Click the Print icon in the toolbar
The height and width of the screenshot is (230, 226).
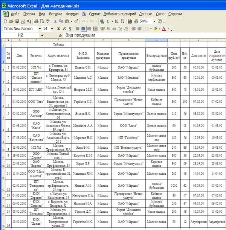click(36, 21)
